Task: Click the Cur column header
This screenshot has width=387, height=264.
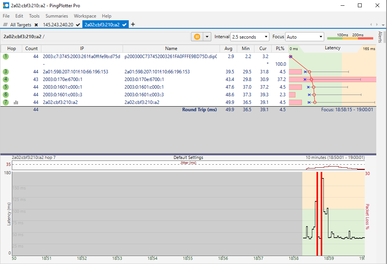Action: tap(263, 49)
